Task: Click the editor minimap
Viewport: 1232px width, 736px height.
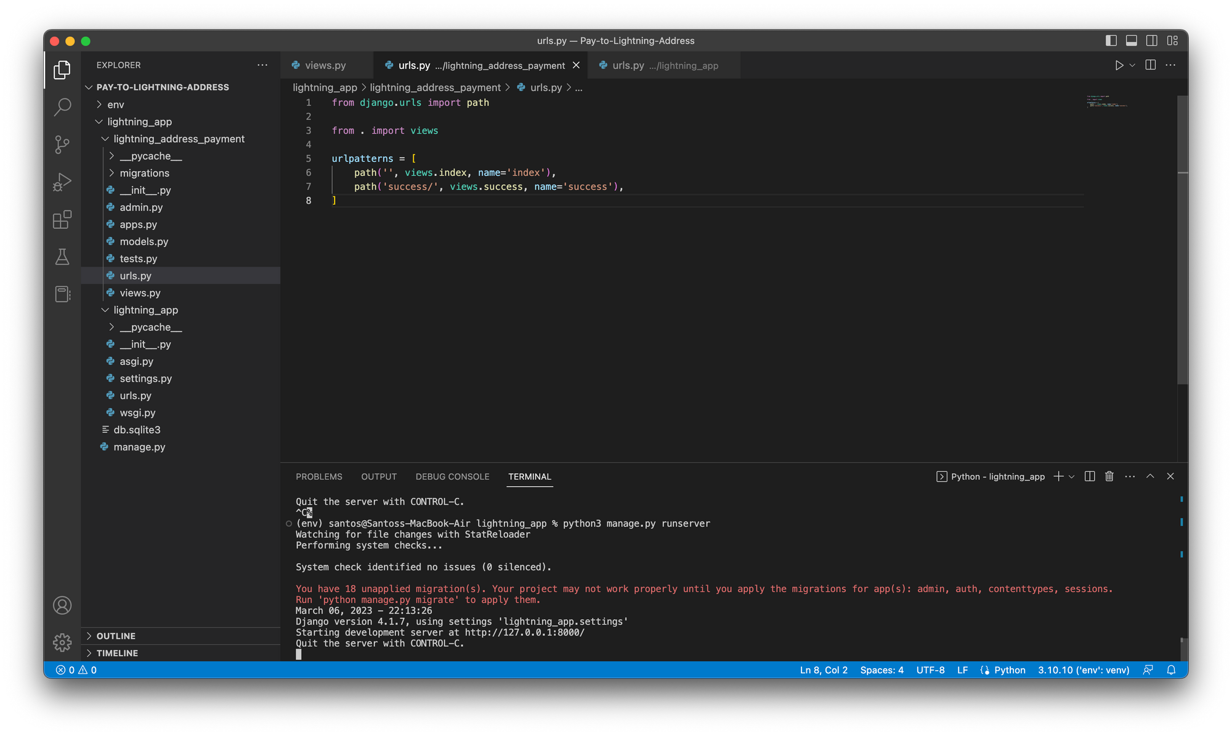Action: [1107, 102]
